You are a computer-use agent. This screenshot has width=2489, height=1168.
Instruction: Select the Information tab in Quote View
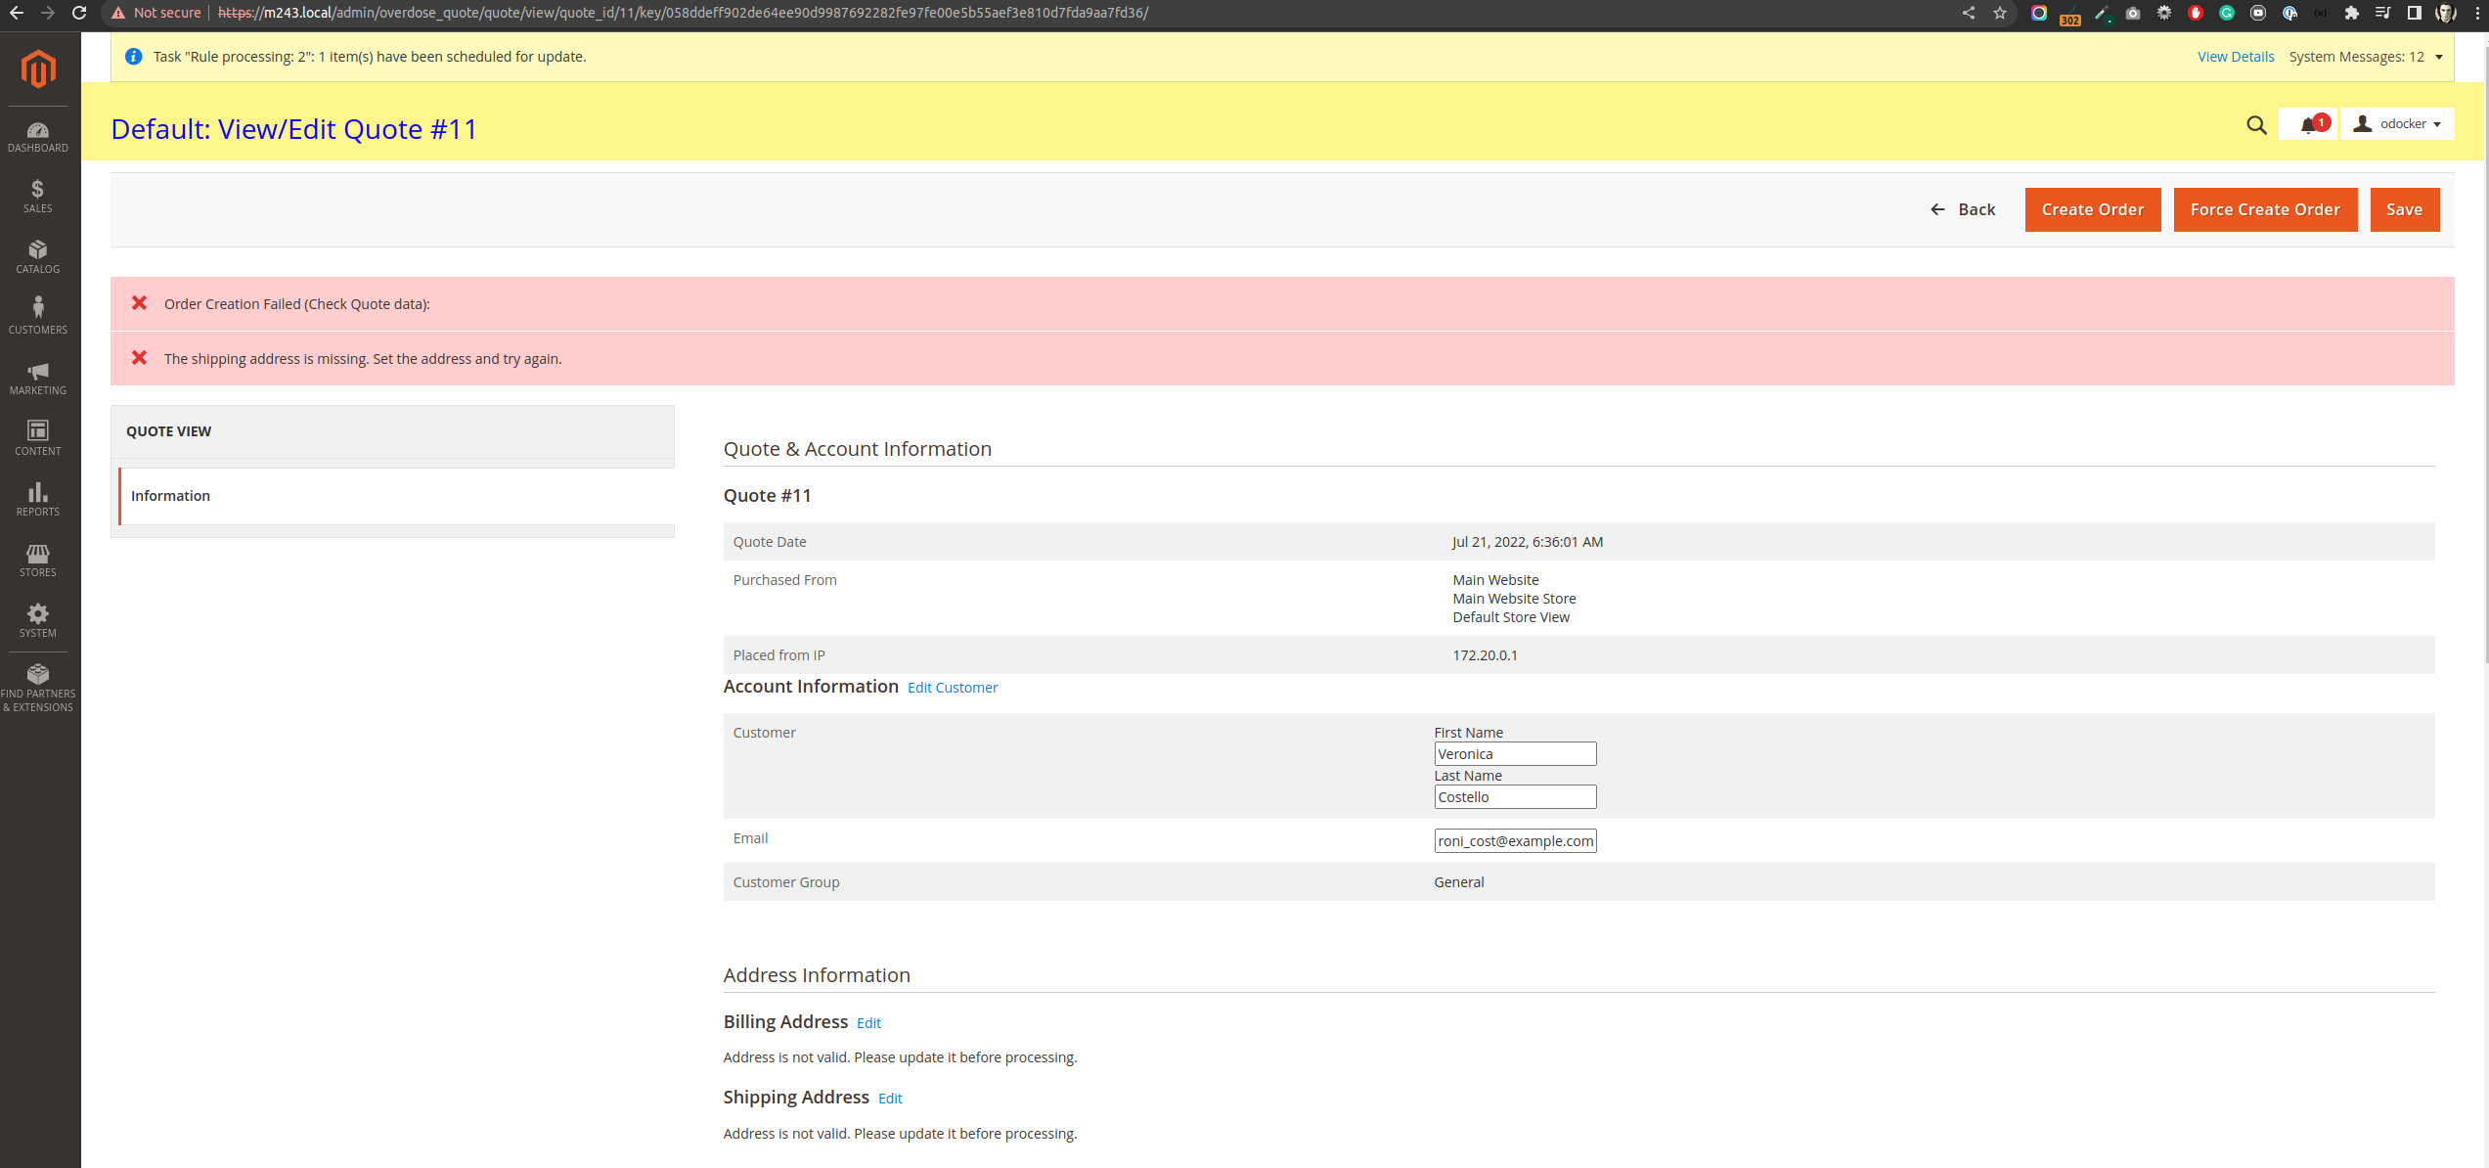click(x=170, y=496)
